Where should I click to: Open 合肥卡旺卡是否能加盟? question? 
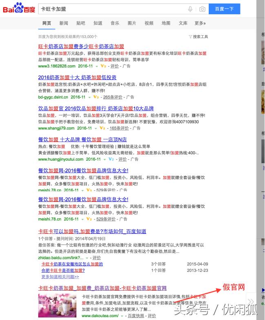coord(63,271)
